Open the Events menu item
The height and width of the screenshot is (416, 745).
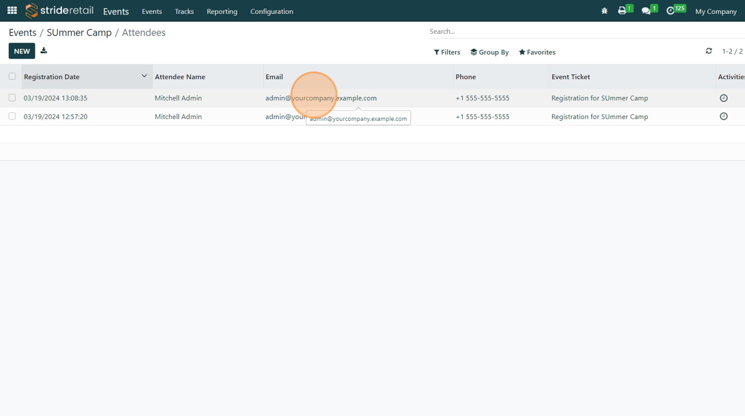[152, 11]
